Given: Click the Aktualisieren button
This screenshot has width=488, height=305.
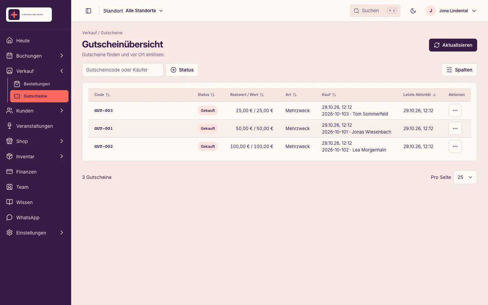Looking at the screenshot, I should pos(453,45).
